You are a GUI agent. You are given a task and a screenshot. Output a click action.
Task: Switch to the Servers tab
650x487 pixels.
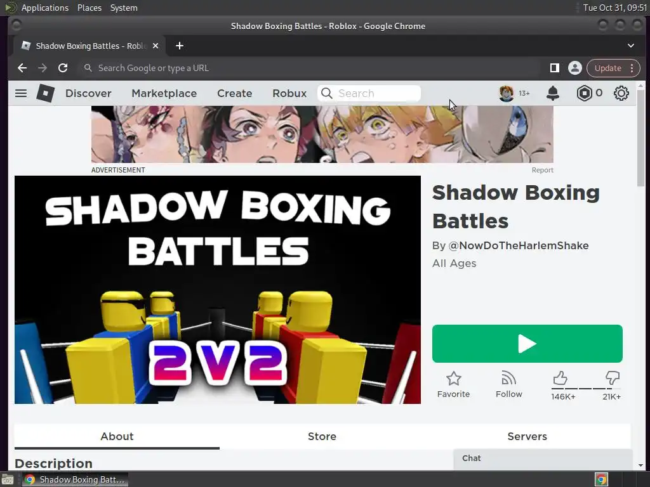pos(527,436)
